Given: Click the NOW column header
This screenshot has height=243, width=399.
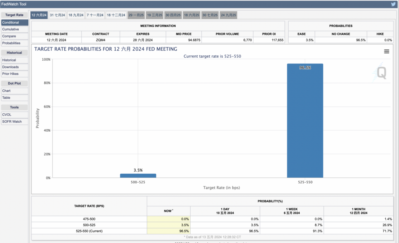Looking at the screenshot, I should pyautogui.click(x=168, y=211).
